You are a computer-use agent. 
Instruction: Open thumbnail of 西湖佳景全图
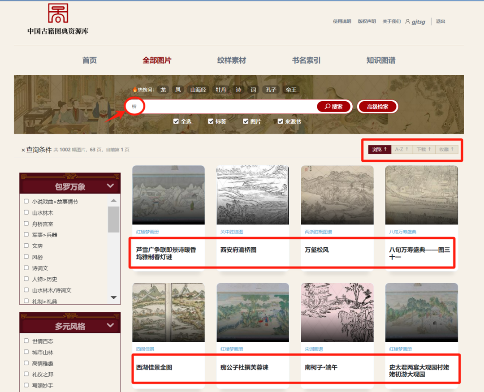[x=169, y=312]
